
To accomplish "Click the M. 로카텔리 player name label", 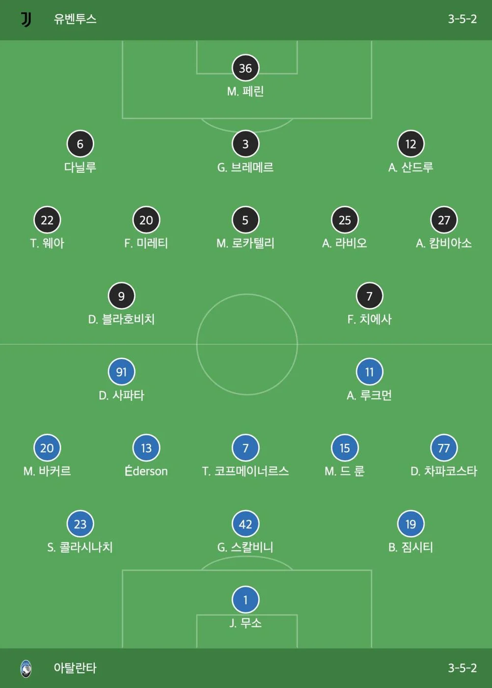I will [x=245, y=243].
